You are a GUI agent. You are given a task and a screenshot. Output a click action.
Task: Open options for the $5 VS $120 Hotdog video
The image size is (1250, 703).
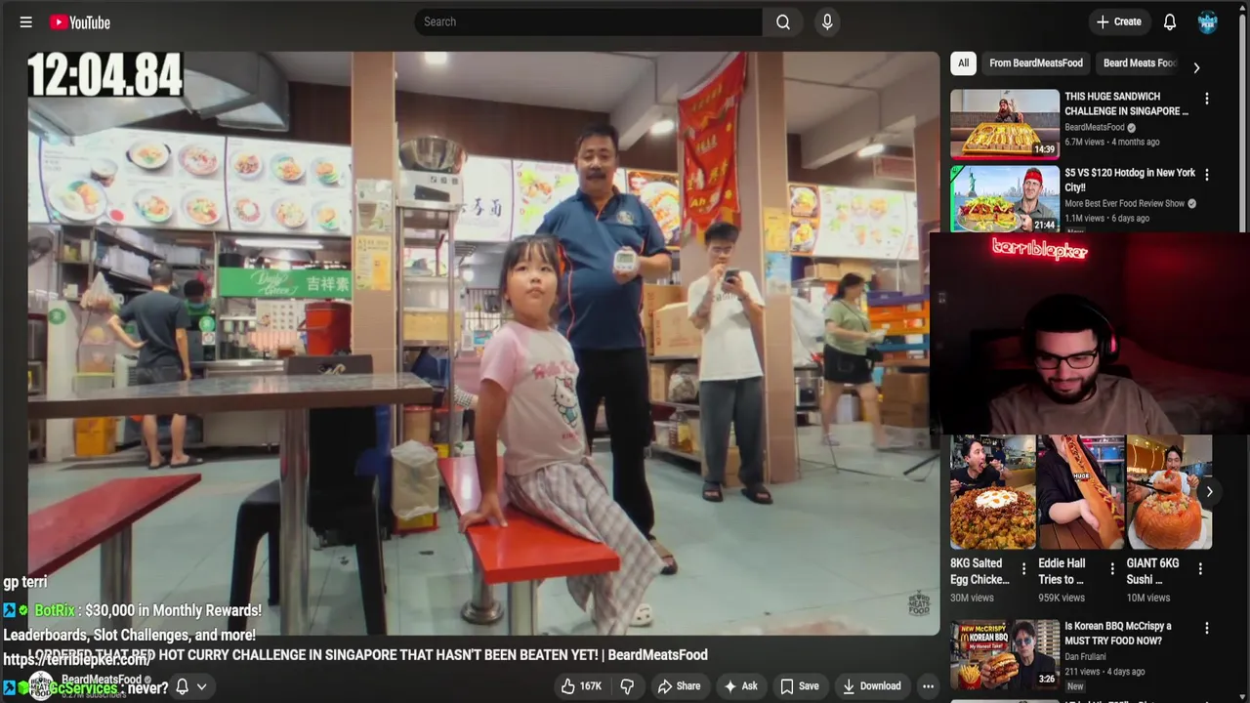coord(1207,175)
